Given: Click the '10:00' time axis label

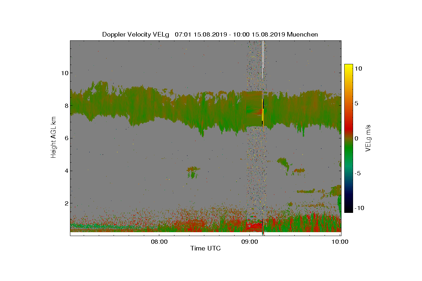Looking at the screenshot, I should (x=340, y=242).
